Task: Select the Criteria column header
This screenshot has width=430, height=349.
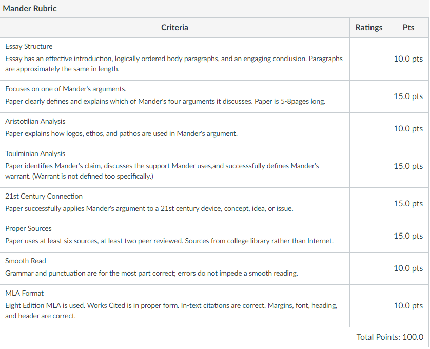Action: (174, 27)
